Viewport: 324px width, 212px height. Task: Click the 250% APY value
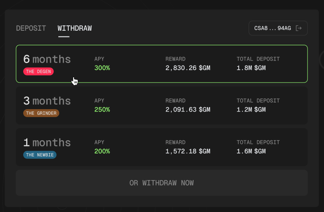coord(102,110)
